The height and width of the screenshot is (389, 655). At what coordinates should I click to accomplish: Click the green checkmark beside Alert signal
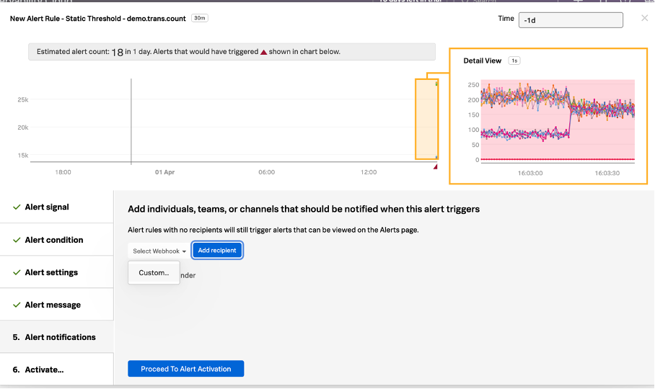pos(17,207)
